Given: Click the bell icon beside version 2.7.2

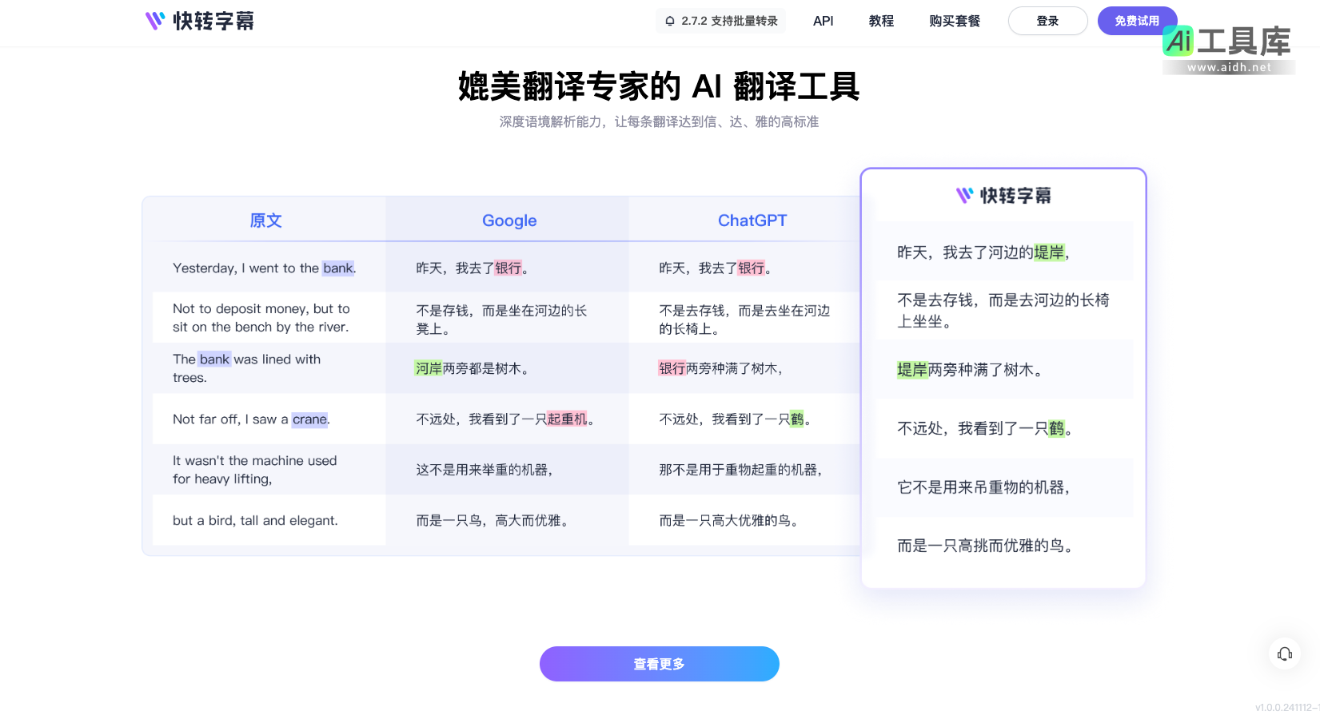Looking at the screenshot, I should pos(670,21).
